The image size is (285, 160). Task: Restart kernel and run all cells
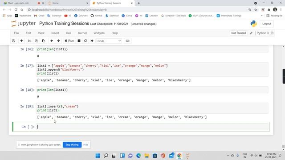click(92, 41)
